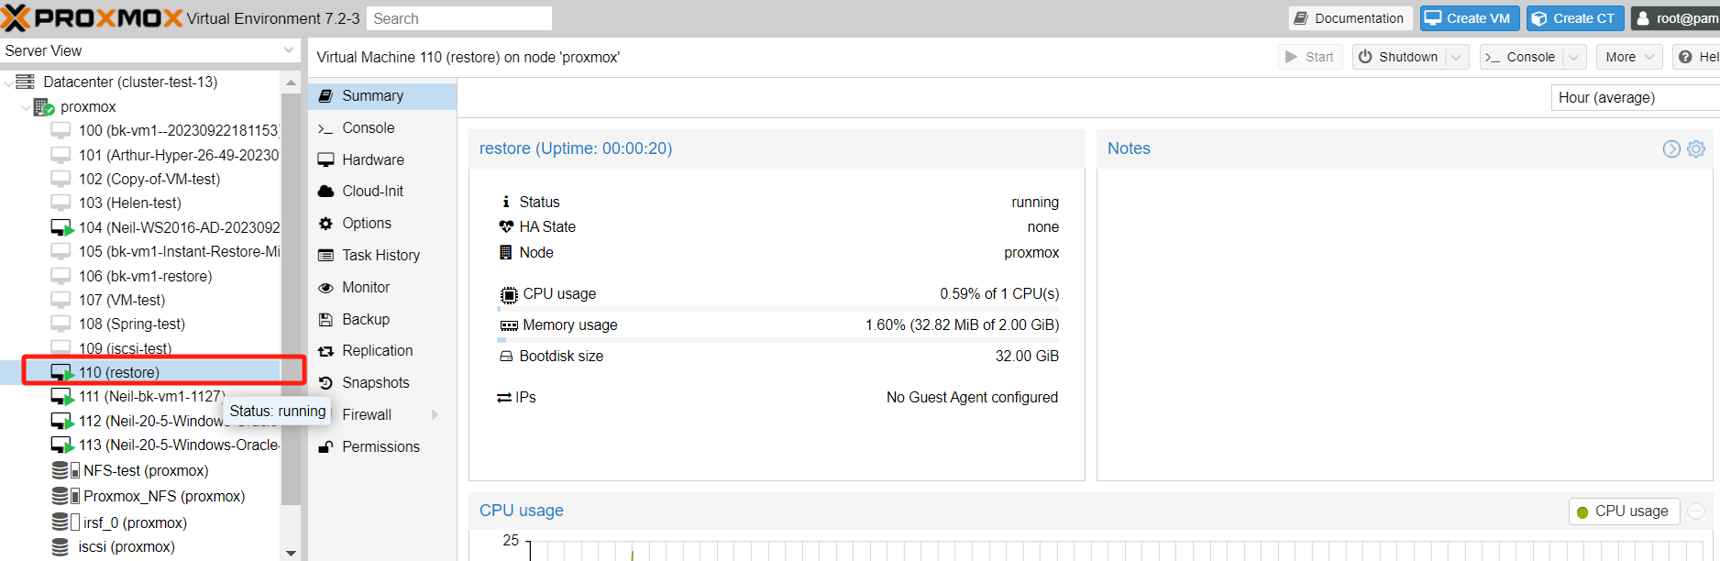Click the Status info icon
Viewport: 1720px width, 561px height.
506,202
